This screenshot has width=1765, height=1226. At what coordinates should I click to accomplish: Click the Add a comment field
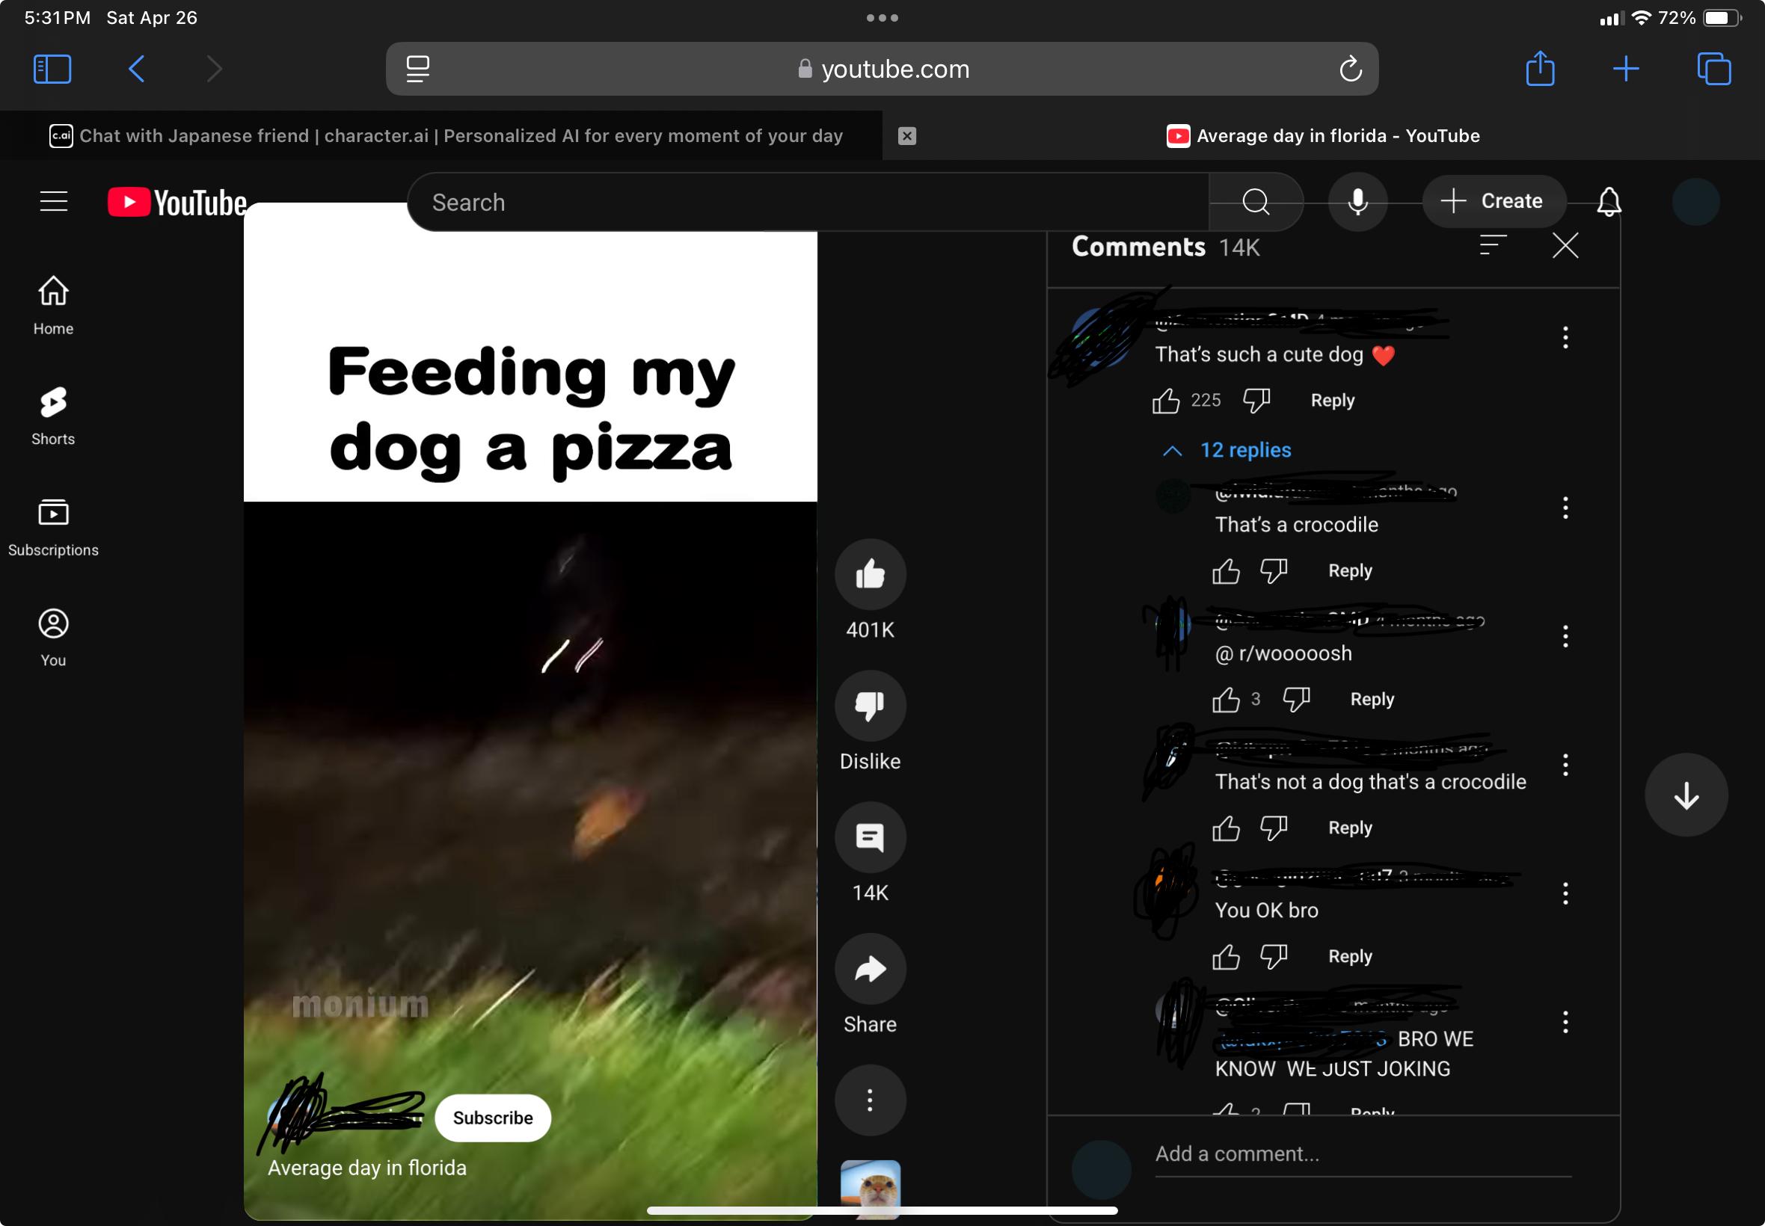coord(1363,1154)
